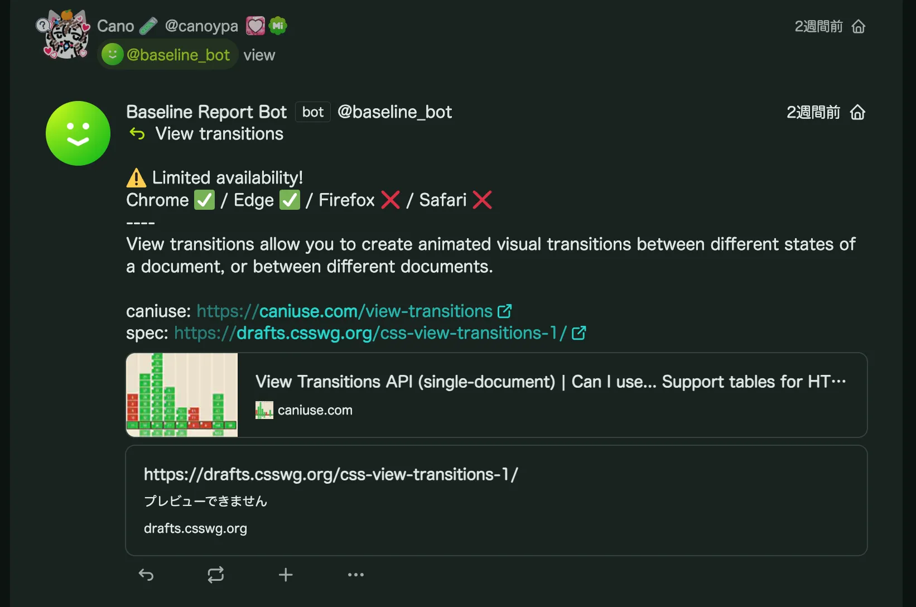Click the @baseline_bot mention chip
The image size is (916, 607).
pos(167,55)
